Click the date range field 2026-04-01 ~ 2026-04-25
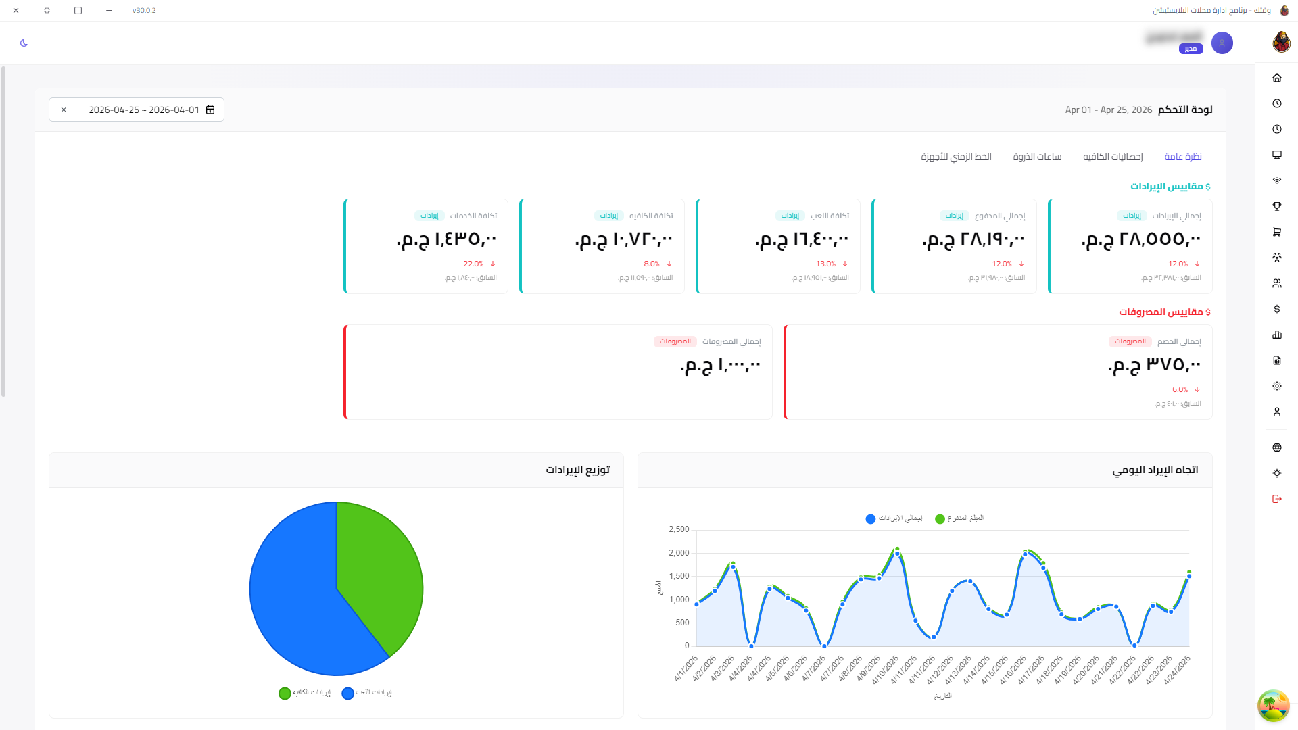The height and width of the screenshot is (730, 1298). tap(137, 109)
